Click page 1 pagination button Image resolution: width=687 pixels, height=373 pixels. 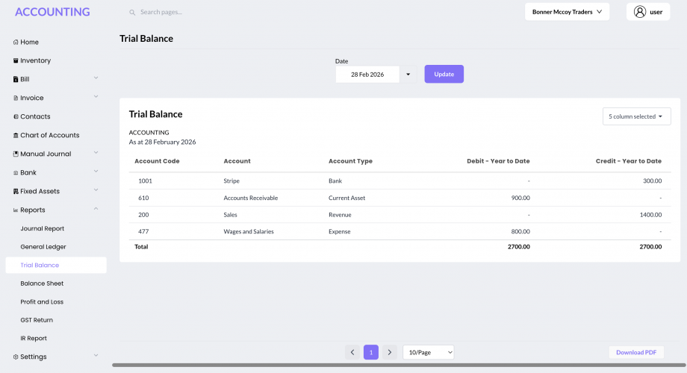point(371,352)
